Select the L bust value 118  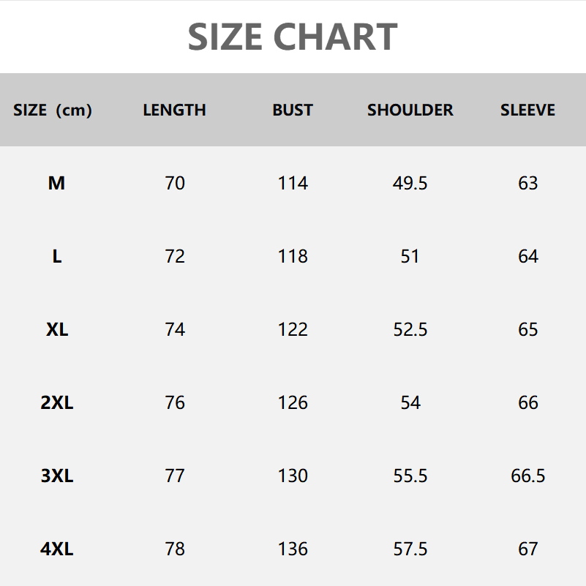pyautogui.click(x=293, y=256)
